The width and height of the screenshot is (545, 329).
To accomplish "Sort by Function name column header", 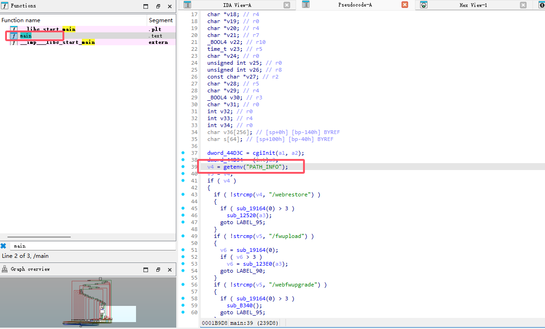I will pos(21,20).
